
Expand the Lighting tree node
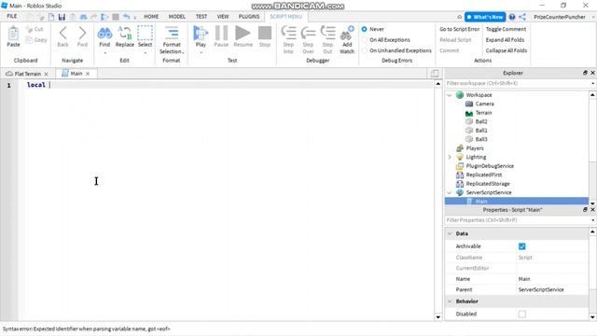coord(450,157)
